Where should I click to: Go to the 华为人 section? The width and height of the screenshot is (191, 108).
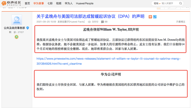[69, 3]
